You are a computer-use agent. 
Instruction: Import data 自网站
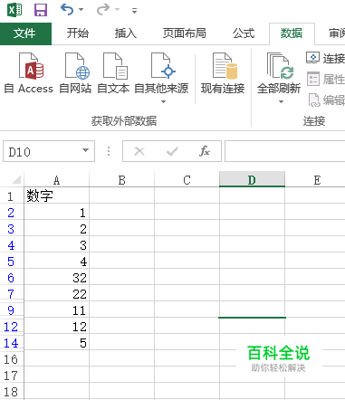coord(75,73)
